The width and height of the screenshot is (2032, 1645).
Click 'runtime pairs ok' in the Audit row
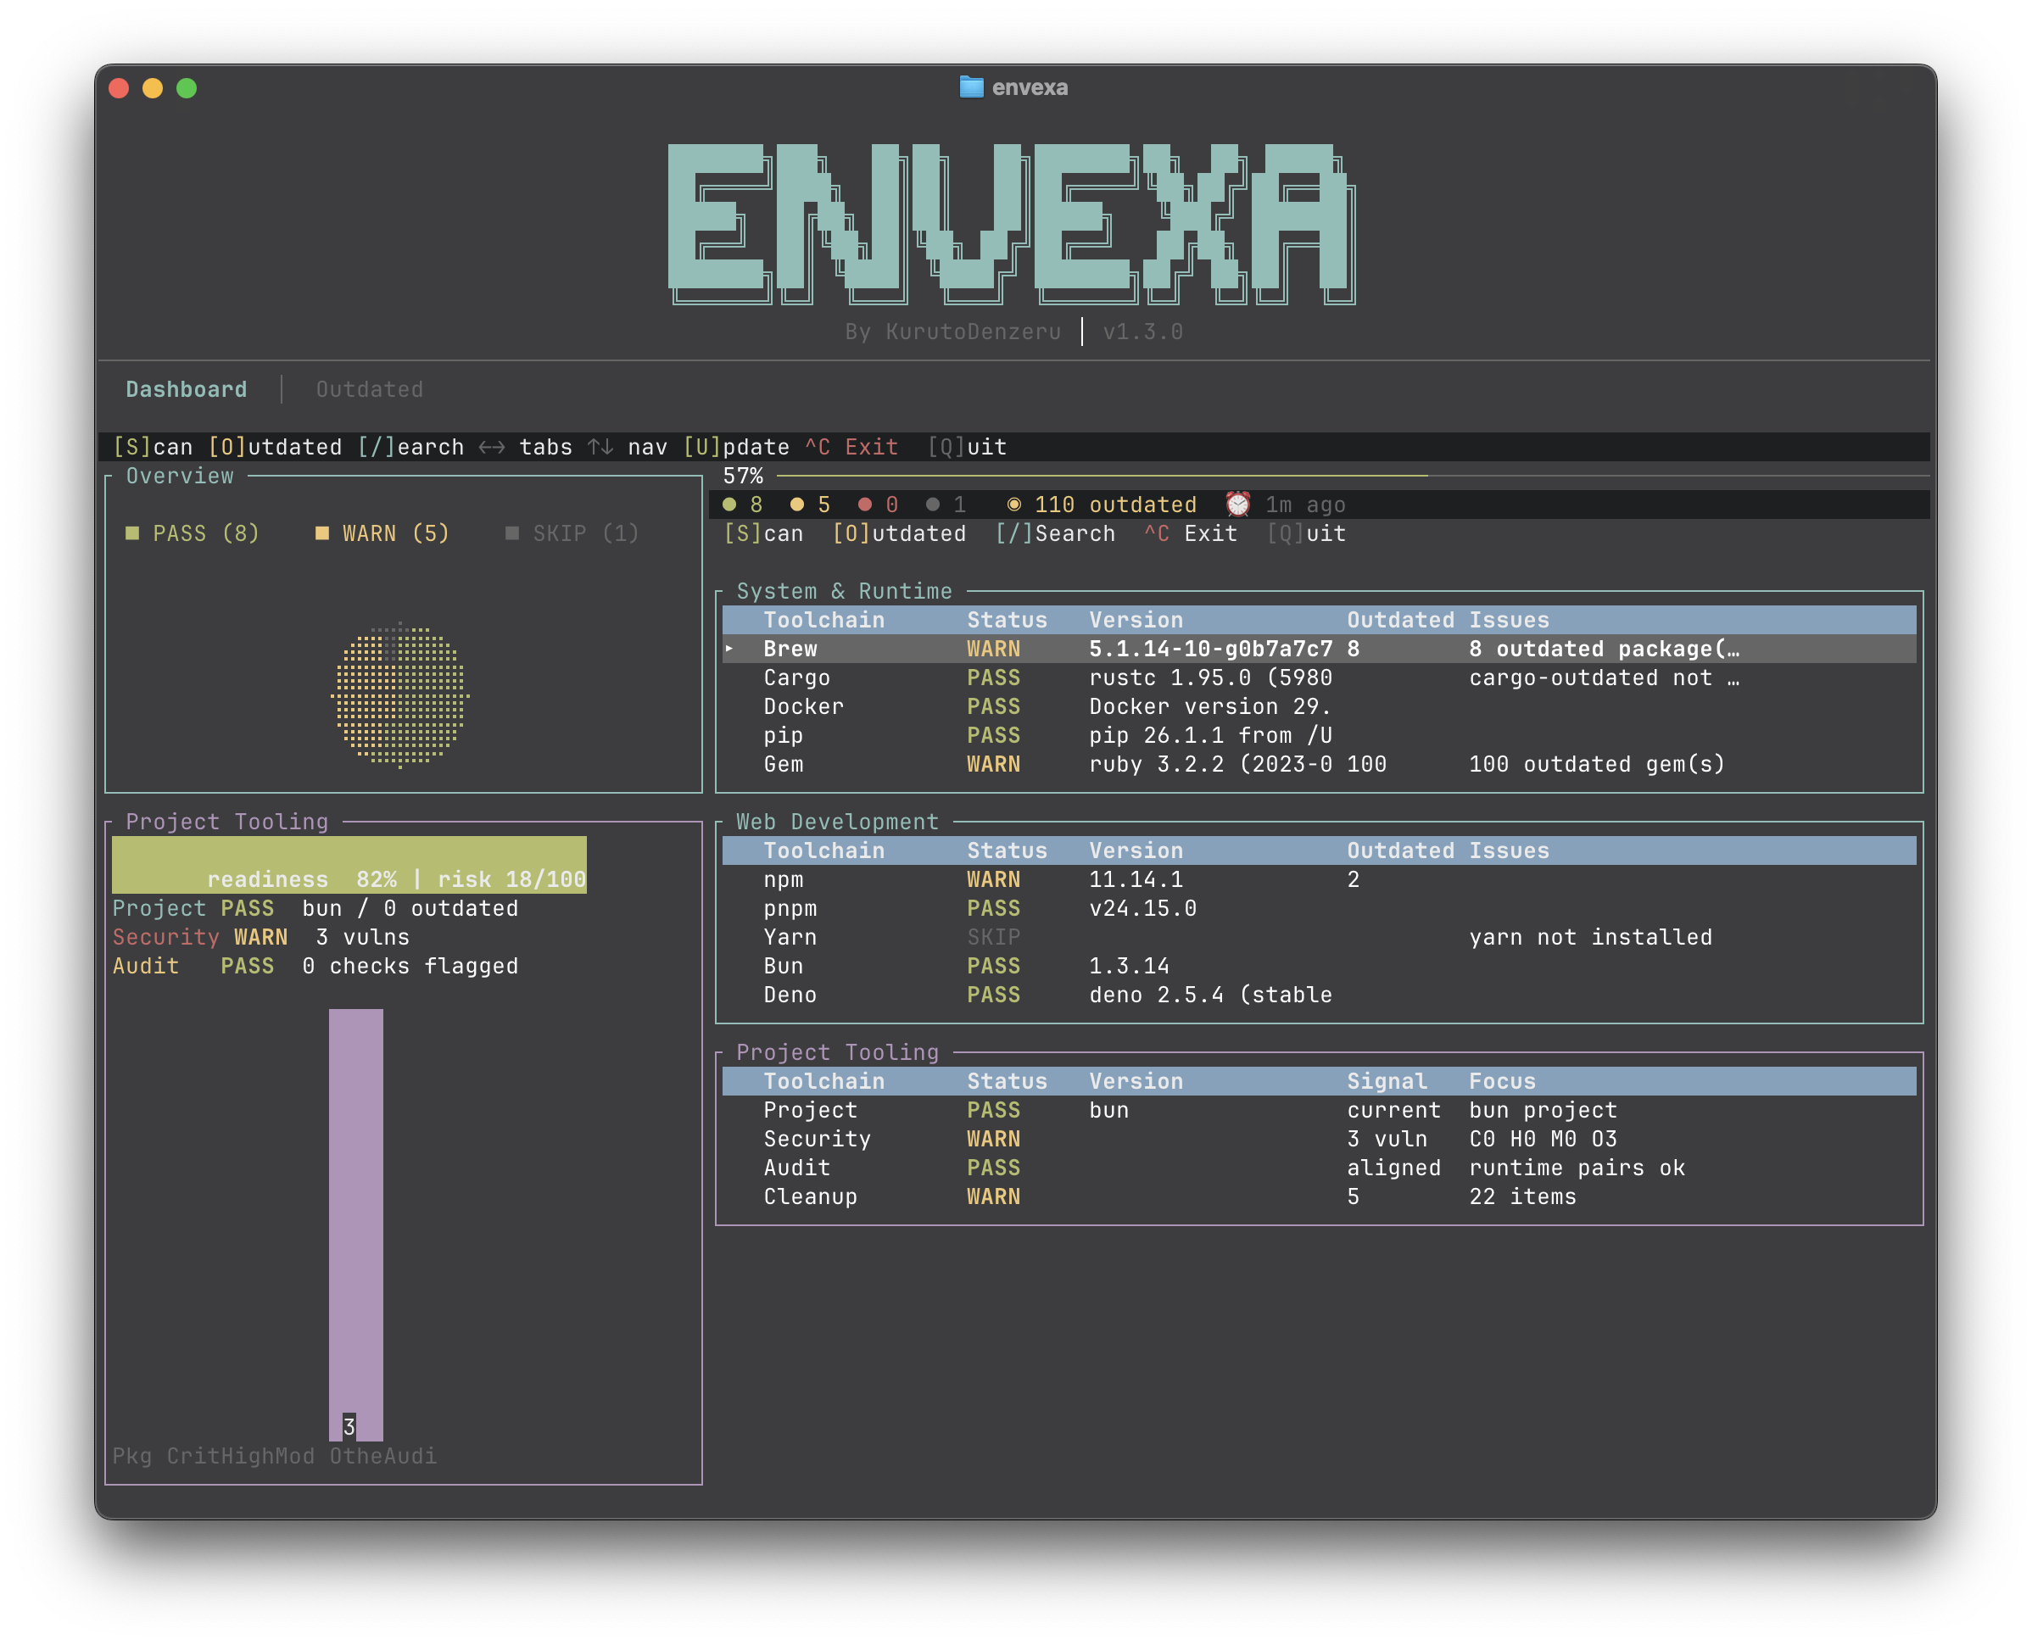1577,1168
